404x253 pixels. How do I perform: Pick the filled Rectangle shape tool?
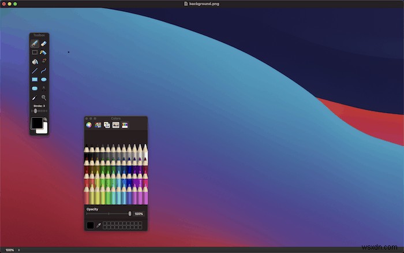pos(35,80)
